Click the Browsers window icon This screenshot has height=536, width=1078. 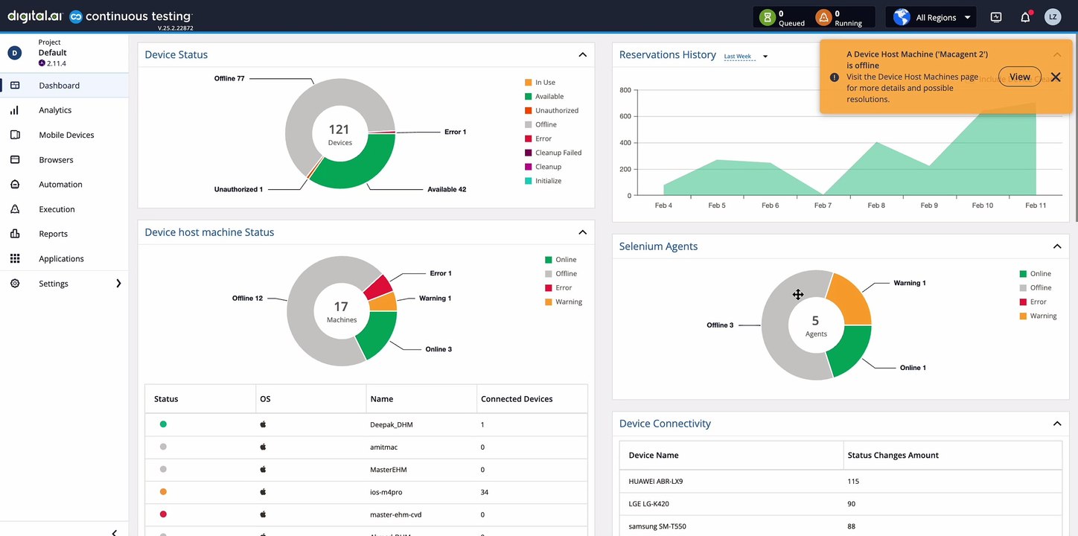click(x=15, y=159)
